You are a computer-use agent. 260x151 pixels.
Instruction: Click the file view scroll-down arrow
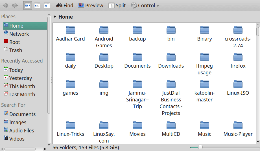point(257,142)
